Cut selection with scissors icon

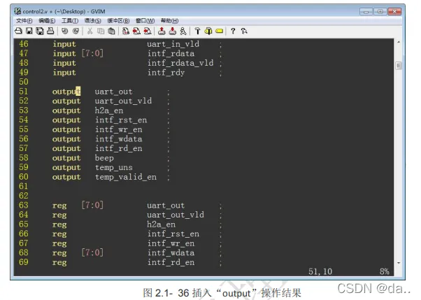[90, 31]
